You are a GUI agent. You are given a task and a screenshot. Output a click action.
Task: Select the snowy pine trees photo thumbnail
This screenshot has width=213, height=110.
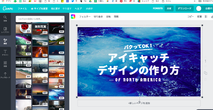tap(40, 101)
